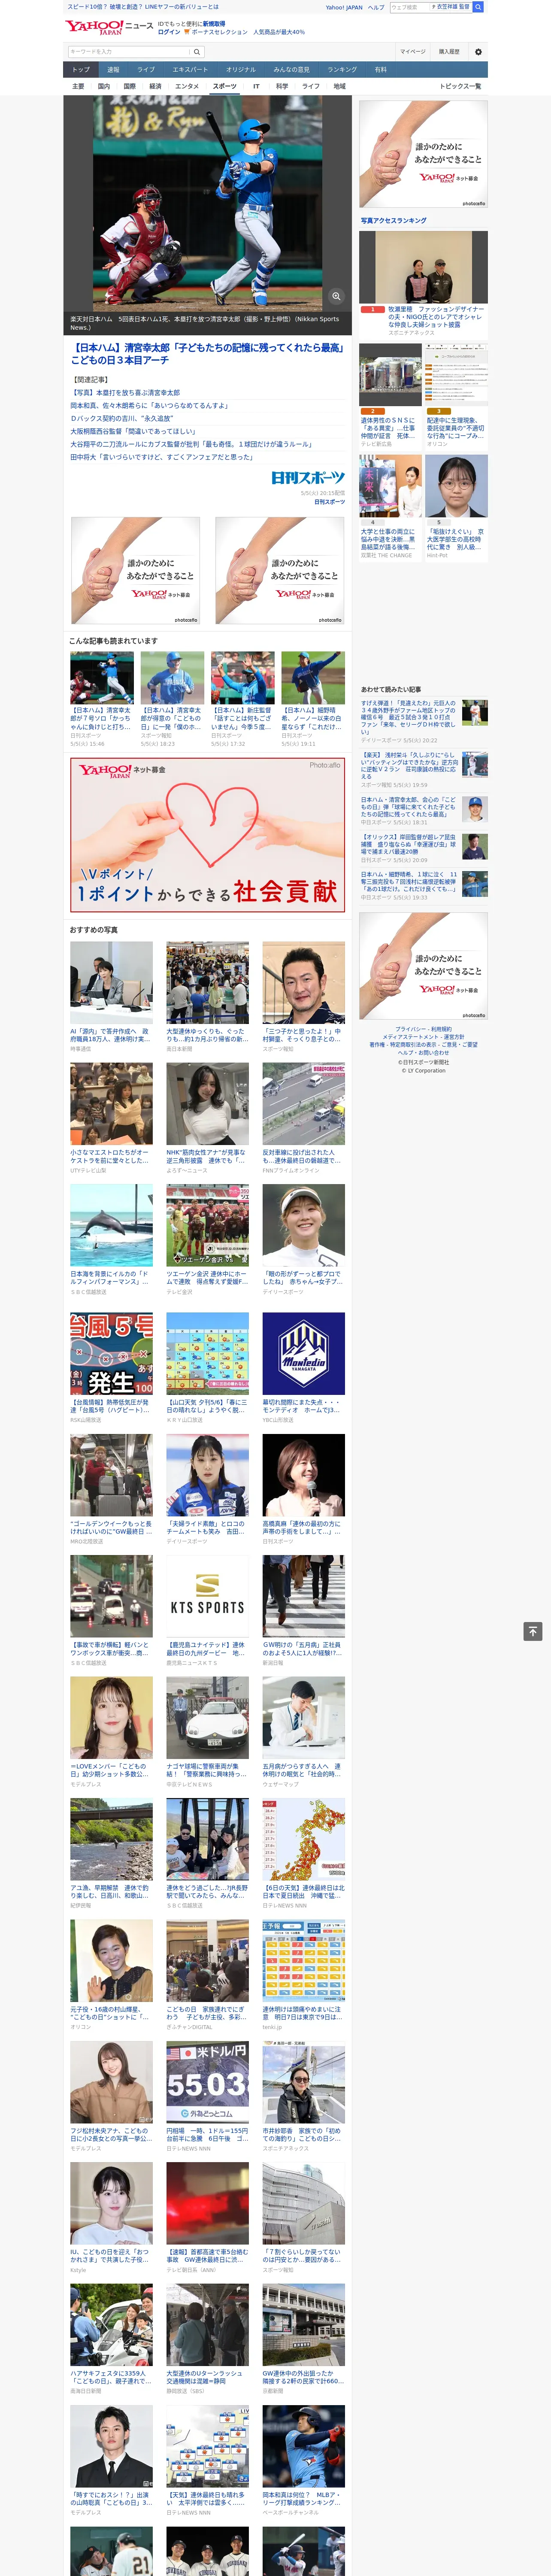This screenshot has height=2576, width=551.
Task: Select the 国際 category
Action: [129, 86]
